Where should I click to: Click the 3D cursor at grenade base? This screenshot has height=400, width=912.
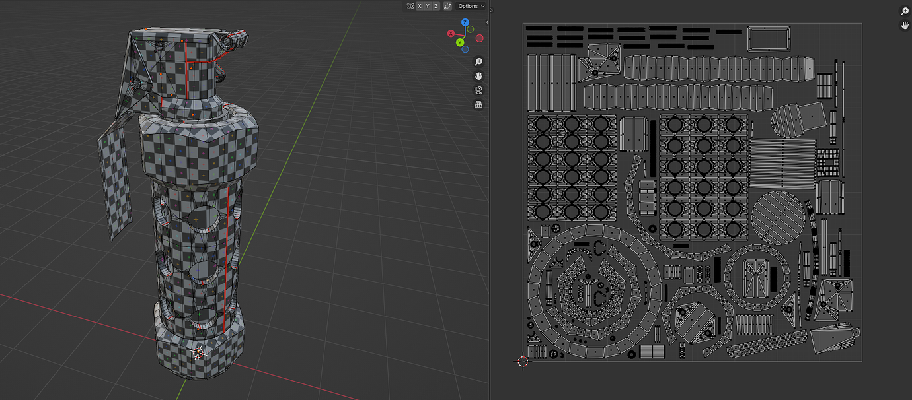click(198, 352)
